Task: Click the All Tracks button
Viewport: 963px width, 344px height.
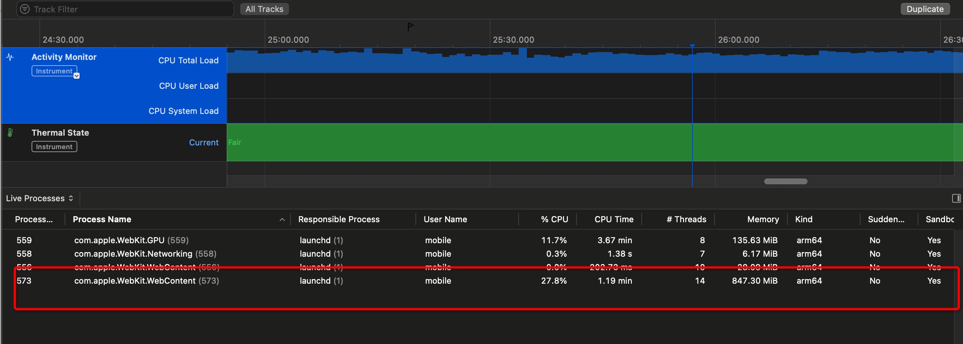Action: (x=264, y=9)
